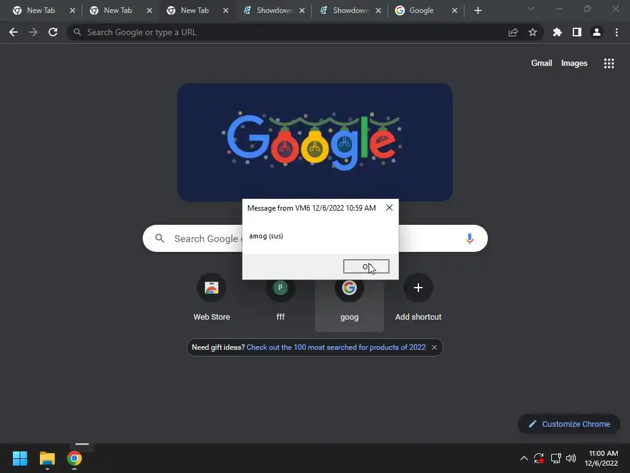Start voice search with the microphone
630x473 pixels.
[x=469, y=238]
